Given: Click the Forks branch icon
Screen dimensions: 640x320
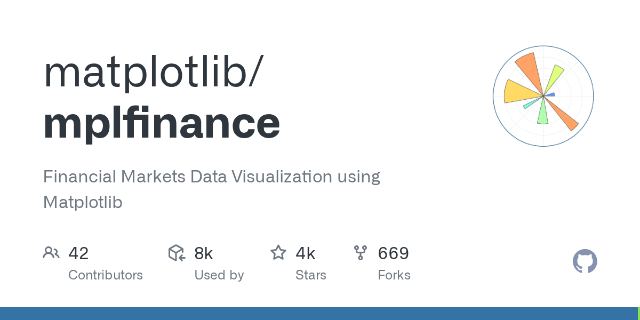Looking at the screenshot, I should tap(361, 253).
